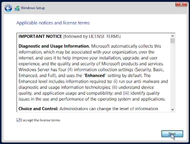This screenshot has width=190, height=144.
Task: Click the 'Applicable notices and license terms' heading
Action: 53,23
